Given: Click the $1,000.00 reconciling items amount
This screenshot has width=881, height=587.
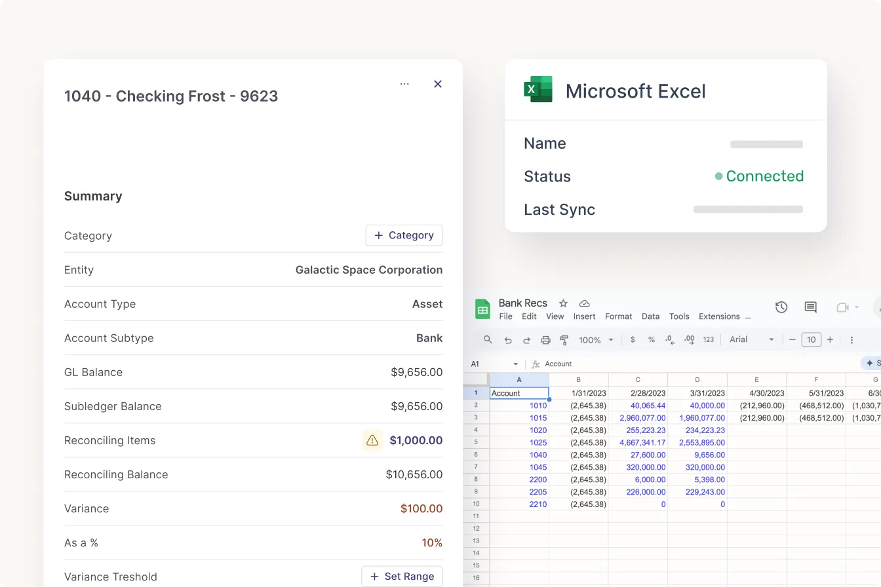Looking at the screenshot, I should click(x=416, y=440).
